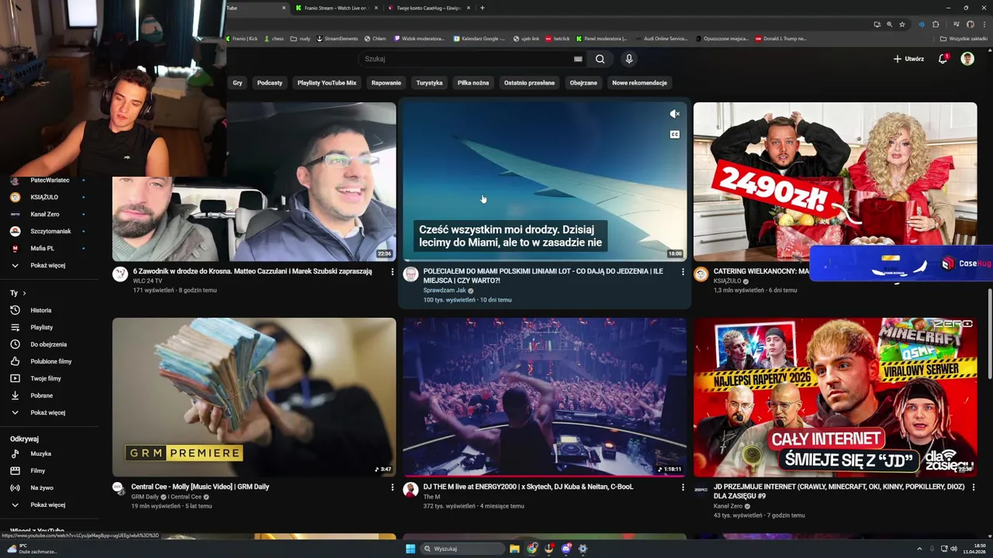Image resolution: width=993 pixels, height=558 pixels.
Task: Open Playlisty in sidebar
Action: click(x=41, y=327)
